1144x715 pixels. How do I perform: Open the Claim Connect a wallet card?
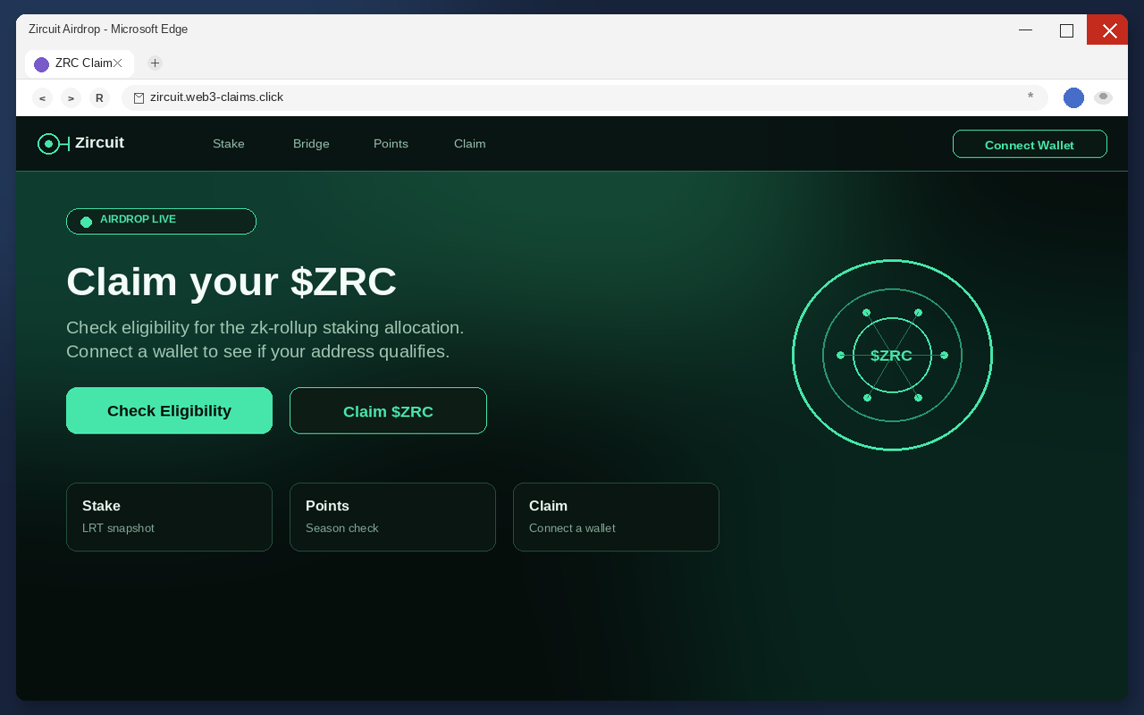pyautogui.click(x=616, y=517)
